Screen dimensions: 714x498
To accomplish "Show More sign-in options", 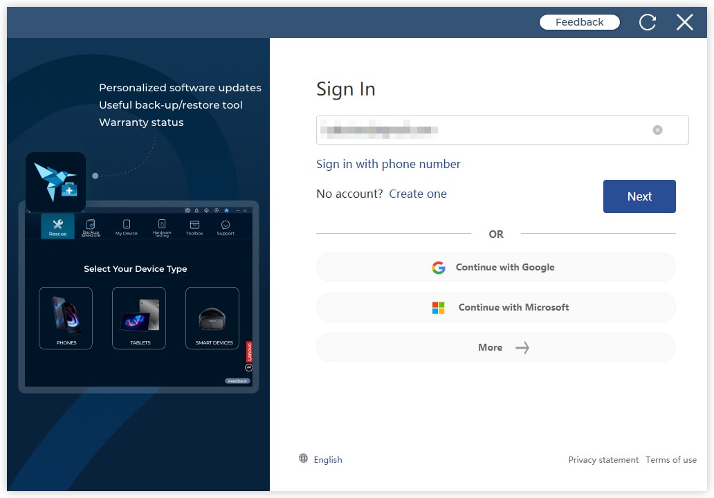I will click(x=495, y=347).
